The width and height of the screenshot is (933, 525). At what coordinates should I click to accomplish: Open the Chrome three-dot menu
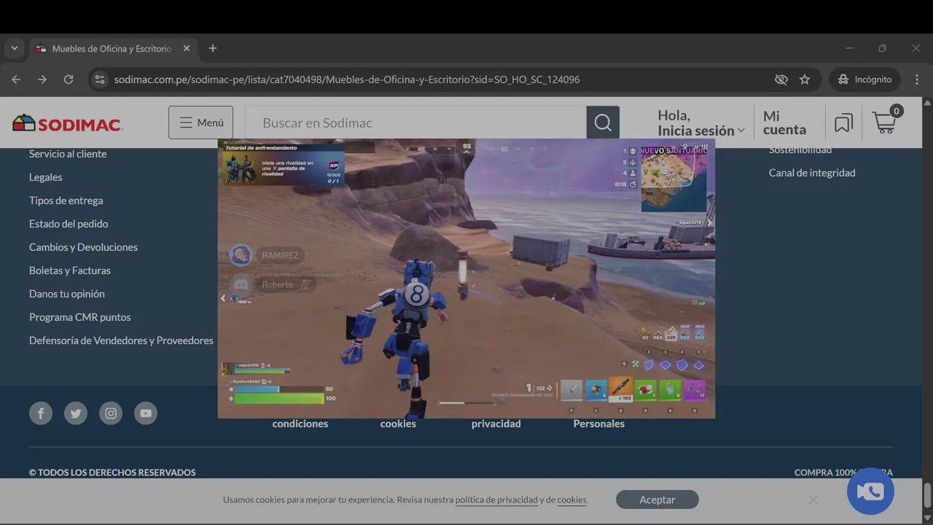(917, 79)
